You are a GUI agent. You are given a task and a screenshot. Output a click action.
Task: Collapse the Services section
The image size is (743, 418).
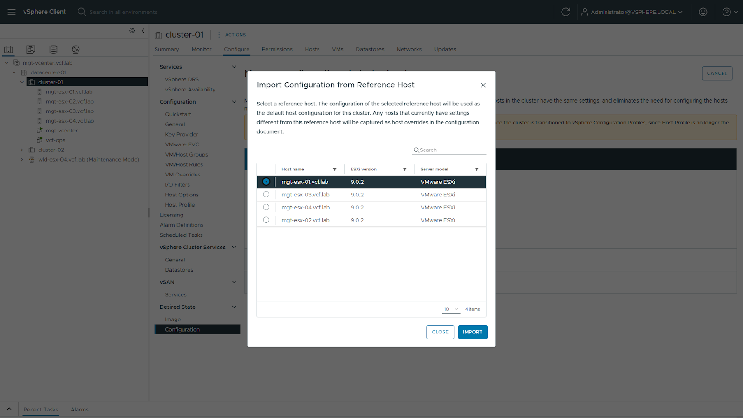[x=234, y=67]
